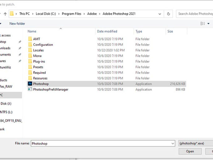The image size is (213, 160).
Task: Open the address bar history dropdown
Action: pos(160,14)
